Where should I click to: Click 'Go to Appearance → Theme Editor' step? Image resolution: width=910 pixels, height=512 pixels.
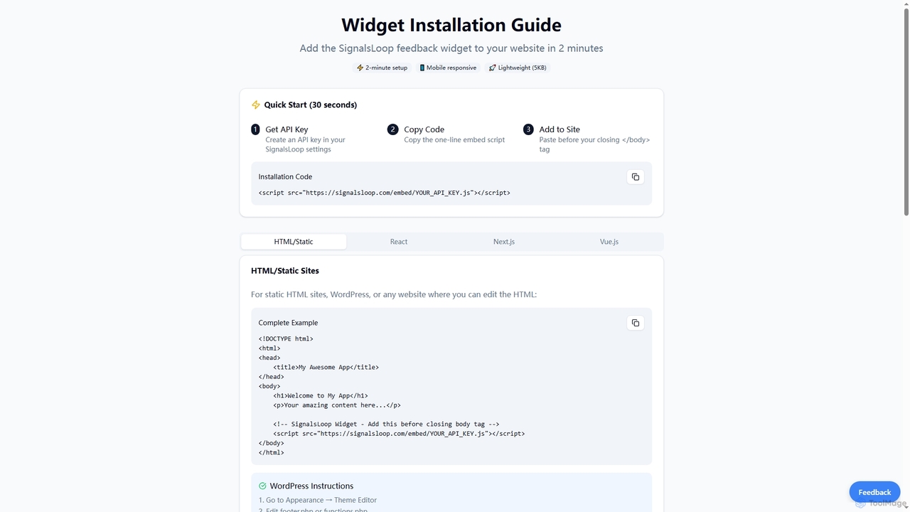(318, 501)
